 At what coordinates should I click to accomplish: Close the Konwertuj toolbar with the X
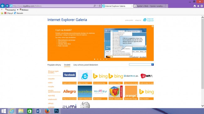coord(2,9)
